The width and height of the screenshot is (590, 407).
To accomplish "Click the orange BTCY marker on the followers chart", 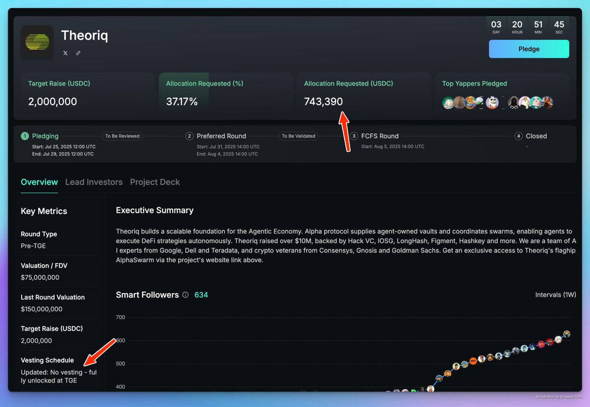I will [473, 361].
